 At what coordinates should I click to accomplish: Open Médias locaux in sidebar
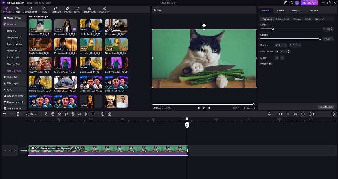click(x=14, y=18)
